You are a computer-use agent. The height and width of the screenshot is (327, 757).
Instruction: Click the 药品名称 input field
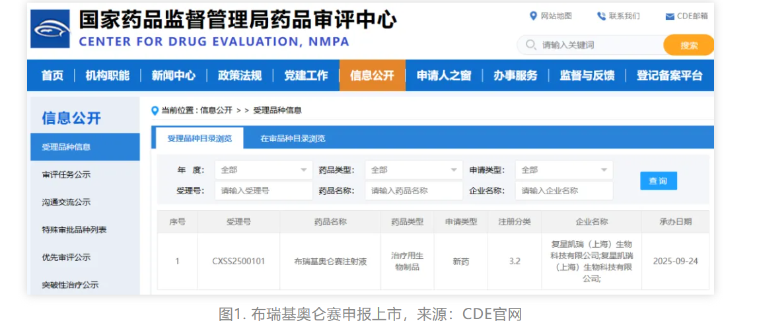[414, 191]
